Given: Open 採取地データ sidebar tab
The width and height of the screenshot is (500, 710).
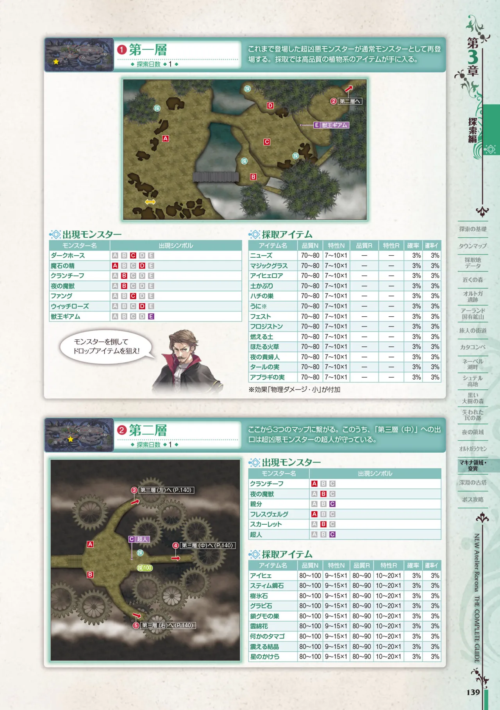Looking at the screenshot, I should 473,263.
